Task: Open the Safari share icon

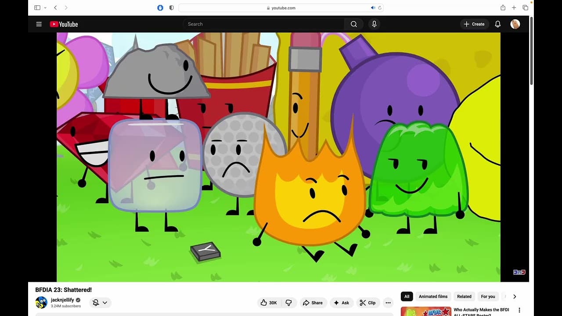Action: pyautogui.click(x=503, y=7)
